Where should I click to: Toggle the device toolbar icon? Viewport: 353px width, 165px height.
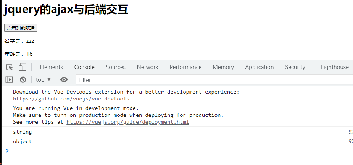22,67
